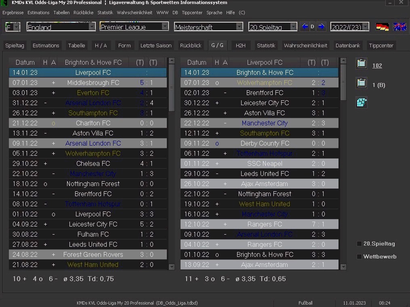Switch to the Form tab

(124, 46)
